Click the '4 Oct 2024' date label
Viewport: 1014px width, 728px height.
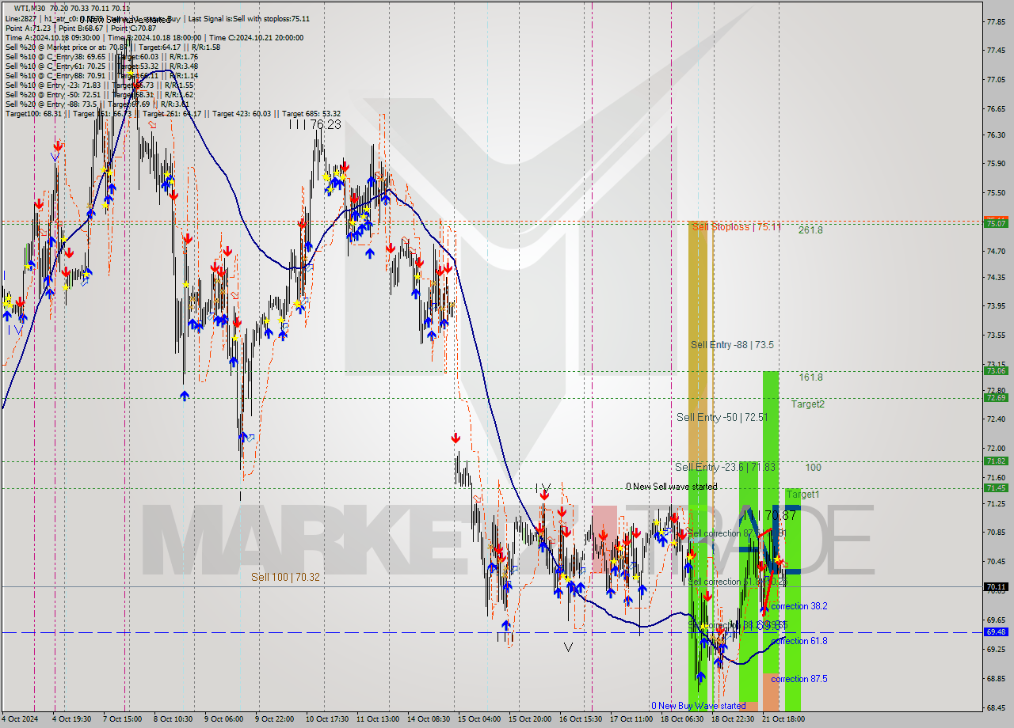19,719
